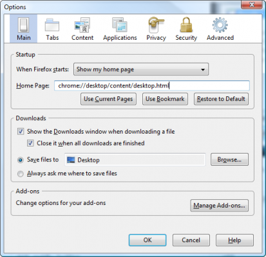Open the Advanced gear icon
Viewport: 266px width, 257px height.
point(220,25)
